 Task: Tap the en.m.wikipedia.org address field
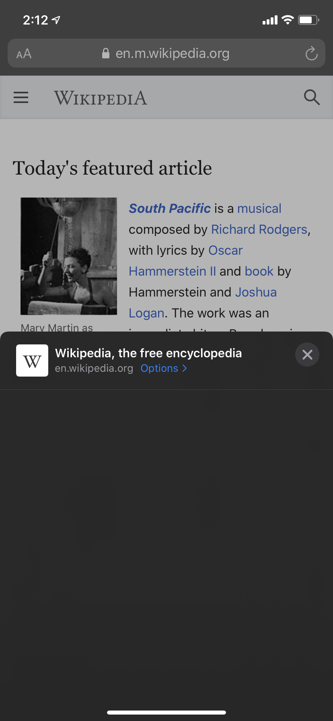tap(172, 54)
